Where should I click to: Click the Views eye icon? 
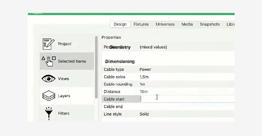(49, 79)
